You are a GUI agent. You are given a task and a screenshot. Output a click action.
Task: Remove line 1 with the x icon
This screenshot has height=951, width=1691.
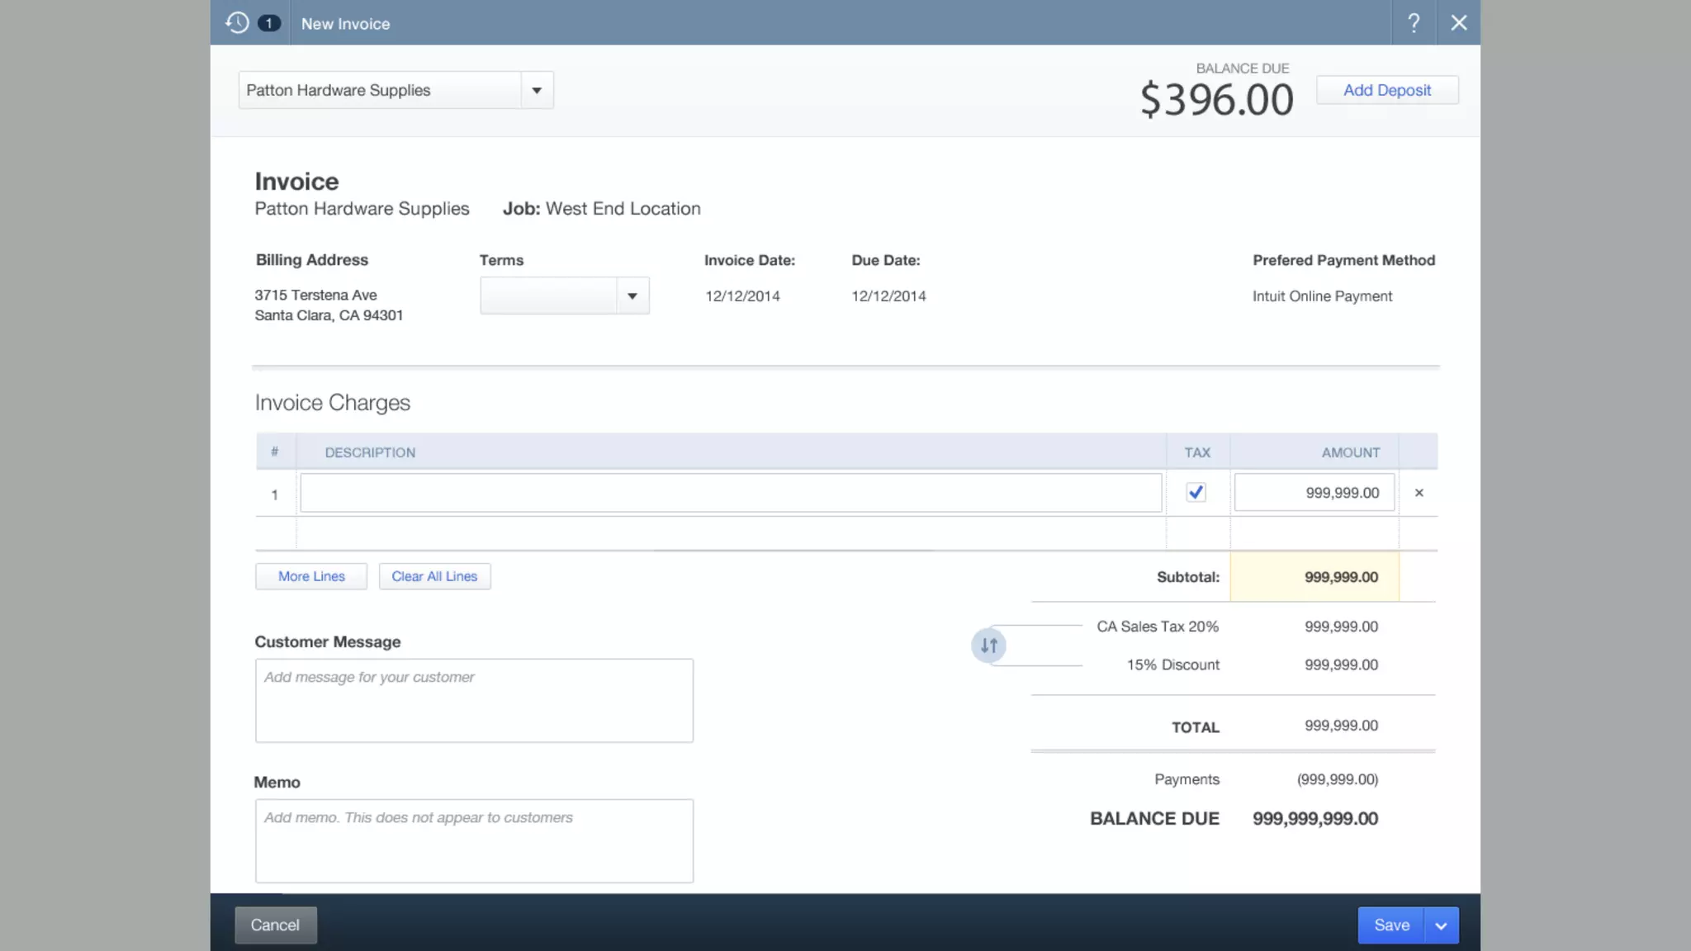[1419, 493]
